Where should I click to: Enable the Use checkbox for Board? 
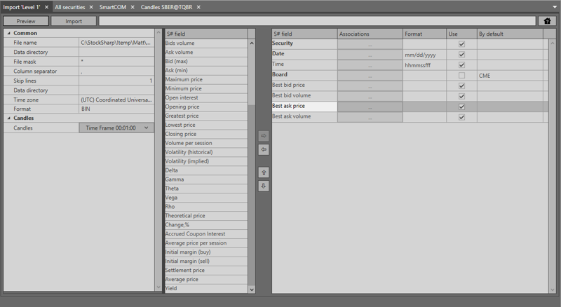click(461, 75)
